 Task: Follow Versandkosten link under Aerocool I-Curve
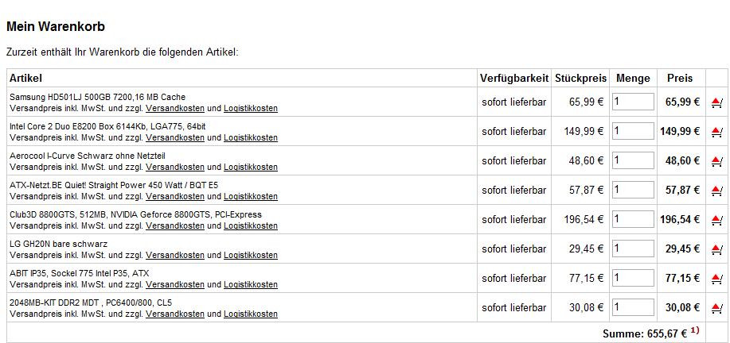pyautogui.click(x=175, y=167)
